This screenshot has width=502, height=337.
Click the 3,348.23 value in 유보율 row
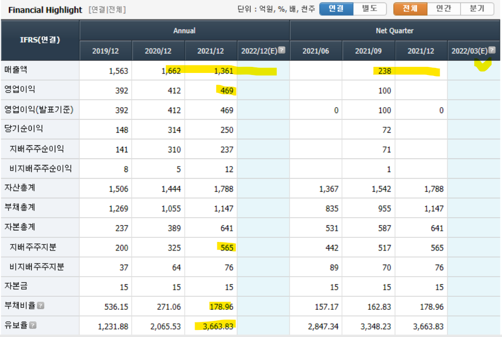[x=376, y=327]
